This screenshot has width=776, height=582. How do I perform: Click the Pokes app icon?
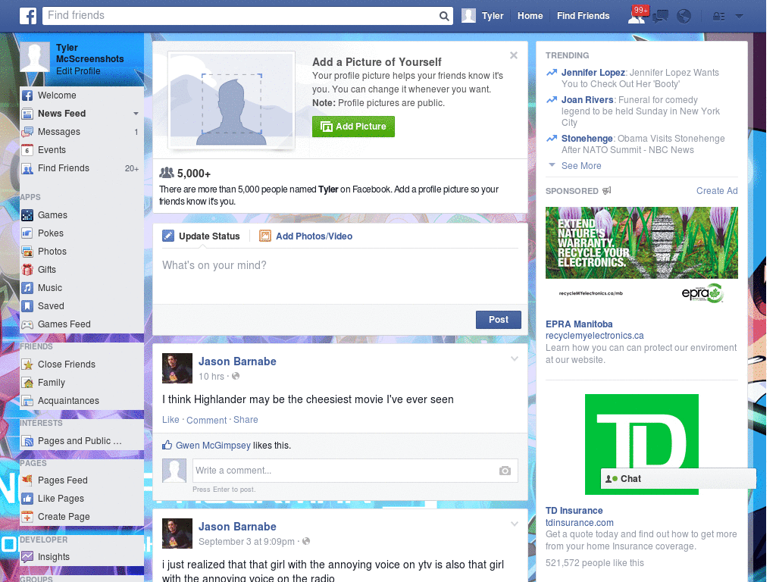pyautogui.click(x=28, y=233)
